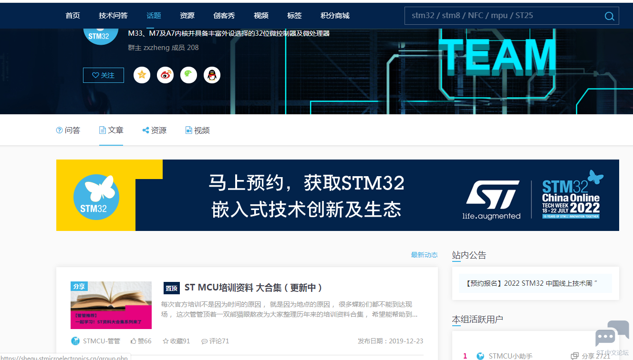The width and height of the screenshot is (633, 360).
Task: Click the STMCU-管管 author avatar
Action: point(75,341)
